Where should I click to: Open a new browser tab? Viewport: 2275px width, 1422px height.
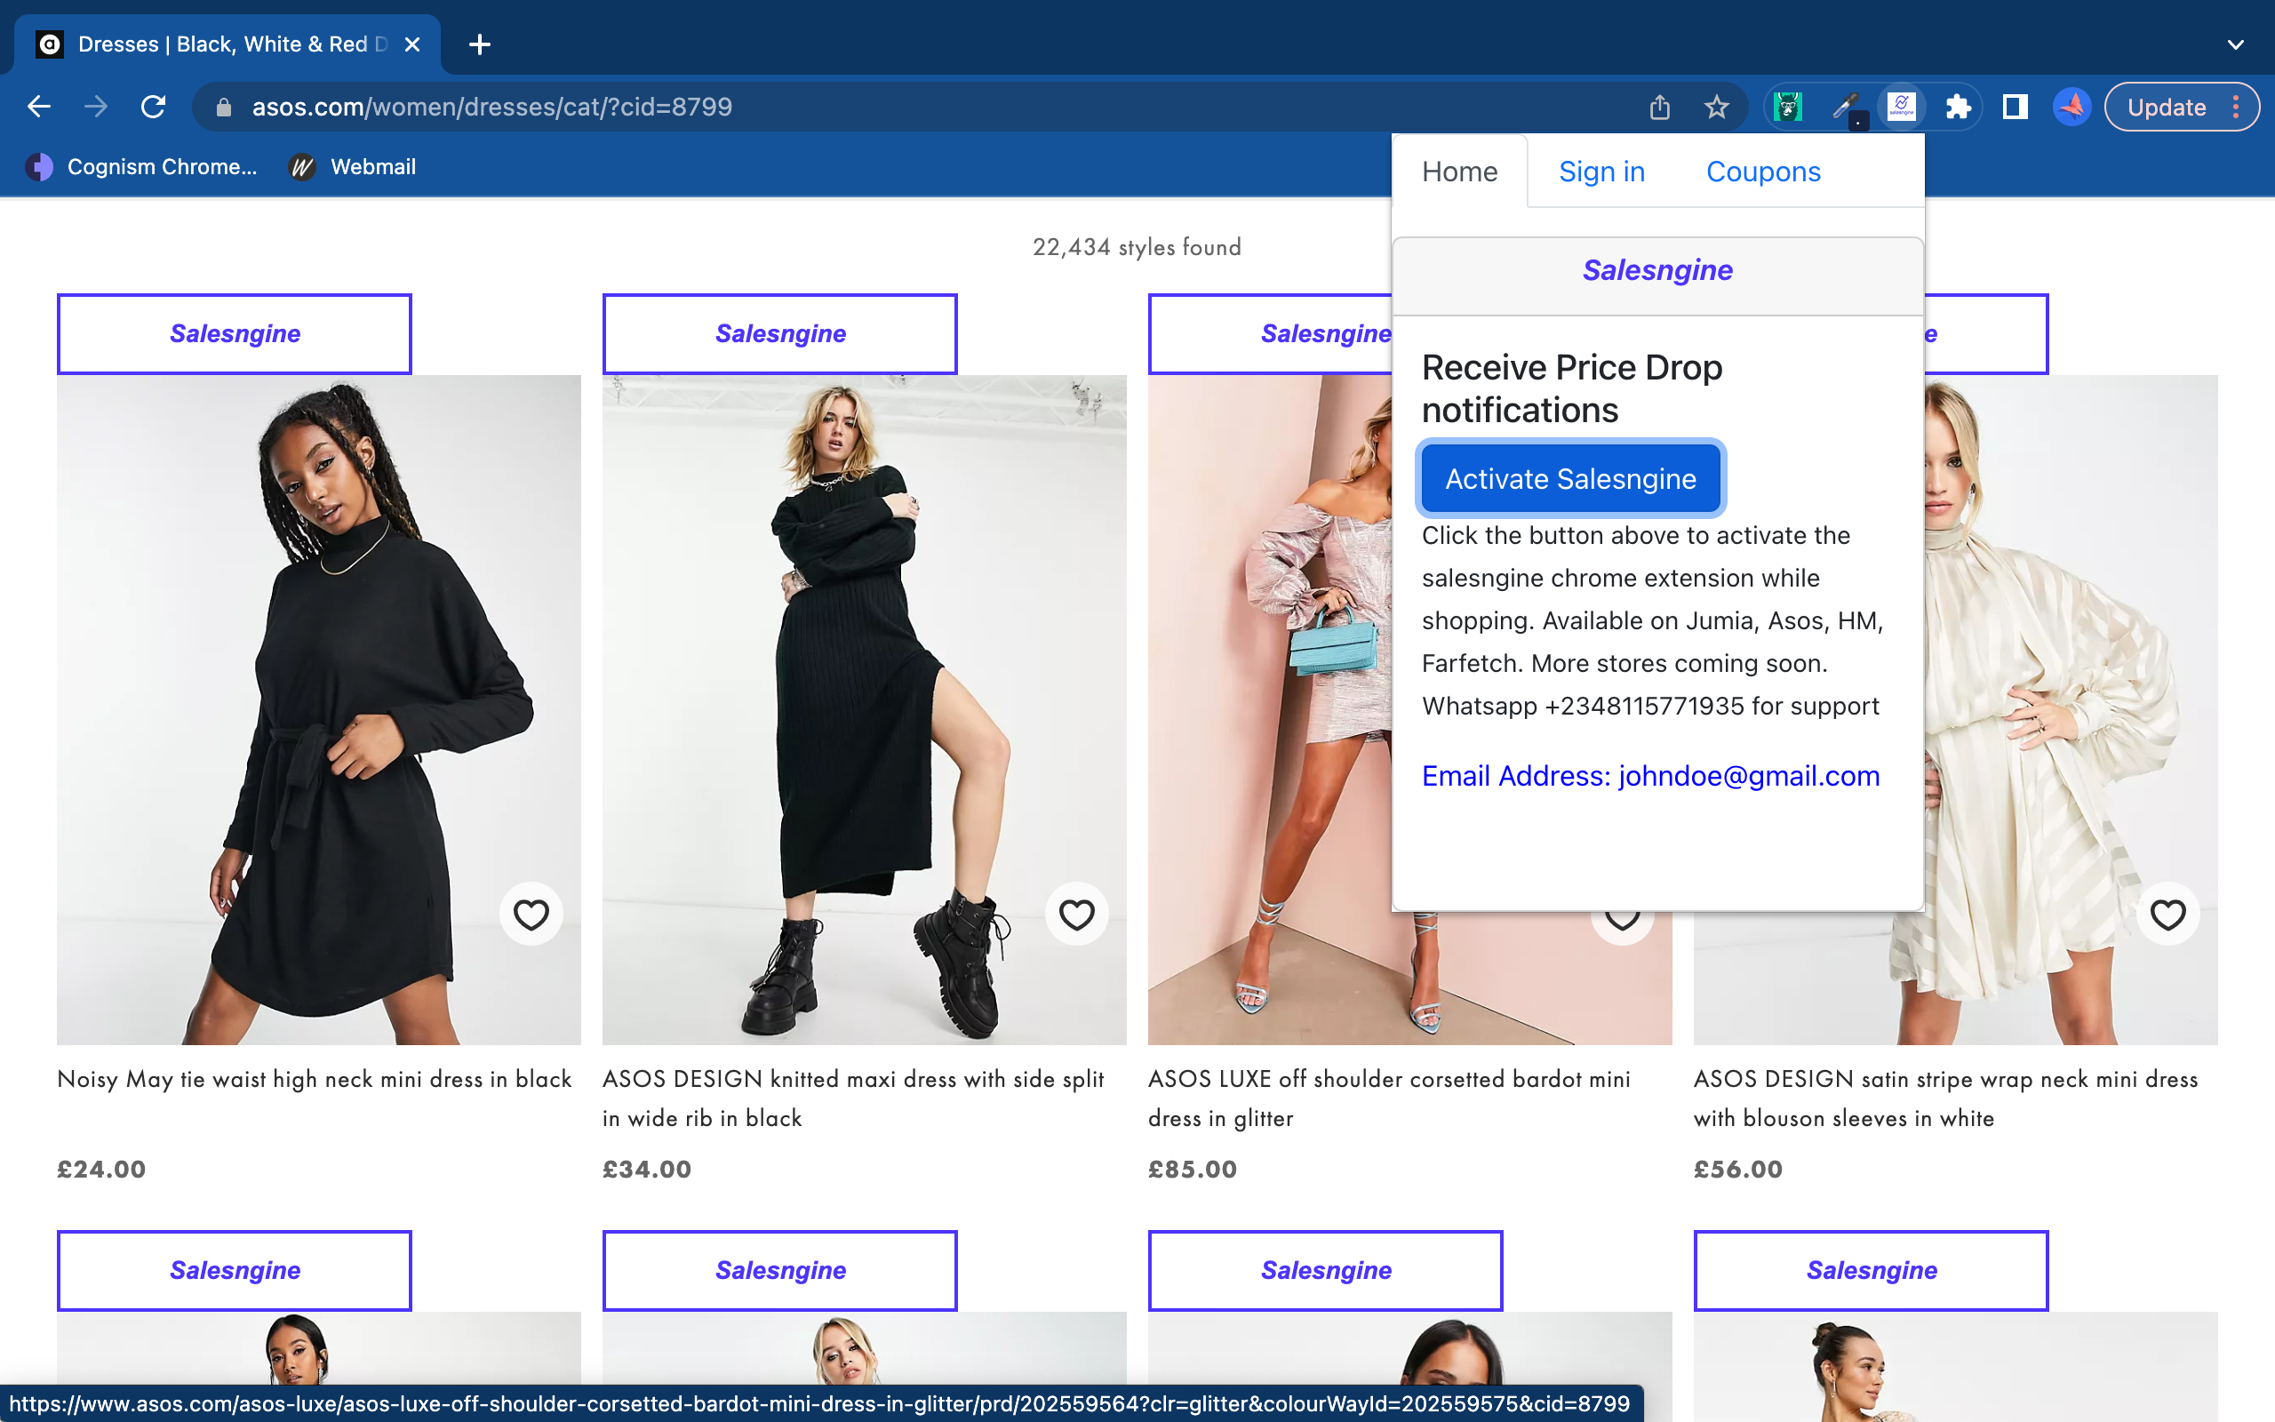click(480, 44)
